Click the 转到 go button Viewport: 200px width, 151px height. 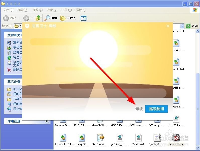tap(192, 26)
